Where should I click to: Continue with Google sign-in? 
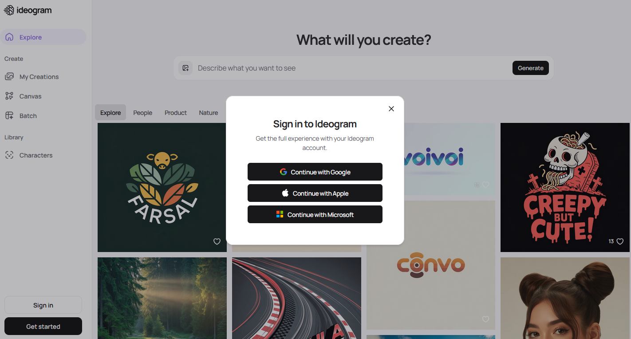point(315,172)
